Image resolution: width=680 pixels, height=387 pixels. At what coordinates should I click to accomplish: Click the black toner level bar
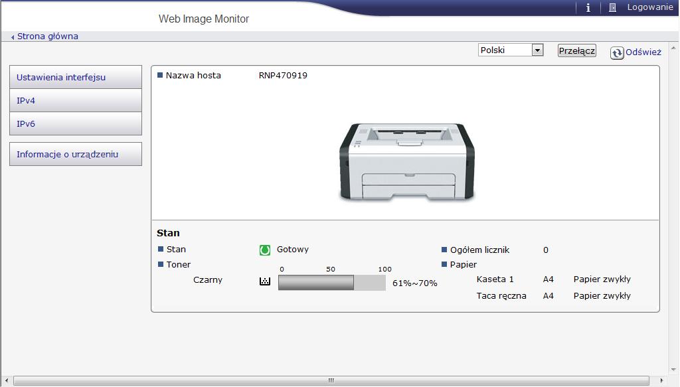click(x=332, y=283)
